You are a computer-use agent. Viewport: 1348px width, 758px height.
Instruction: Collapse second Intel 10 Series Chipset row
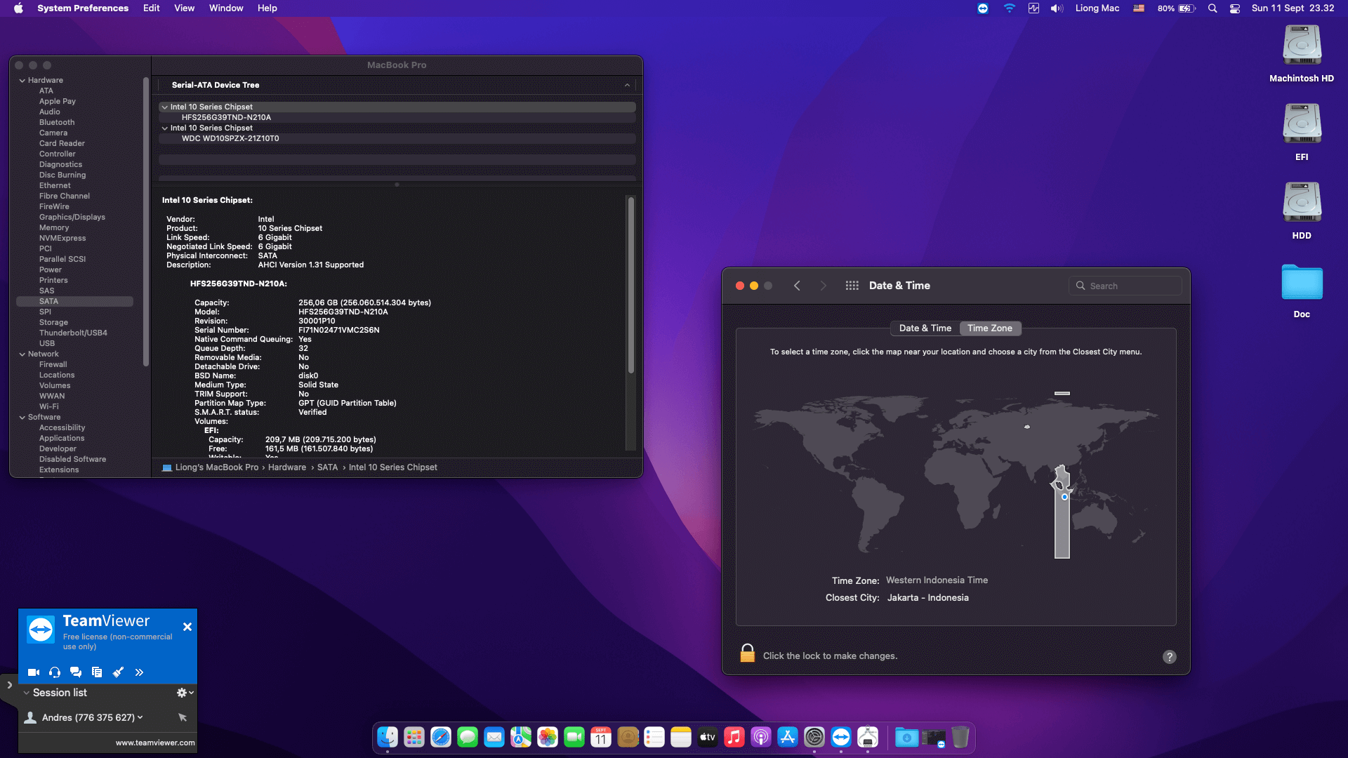coord(164,128)
